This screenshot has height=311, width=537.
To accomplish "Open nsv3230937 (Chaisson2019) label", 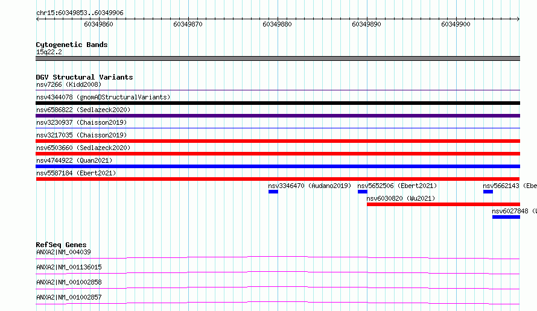I will (x=81, y=122).
